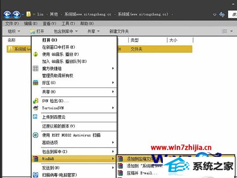Click the 系统城 folder icon in file list
This screenshot has width=237, height=178.
(x=11, y=49)
